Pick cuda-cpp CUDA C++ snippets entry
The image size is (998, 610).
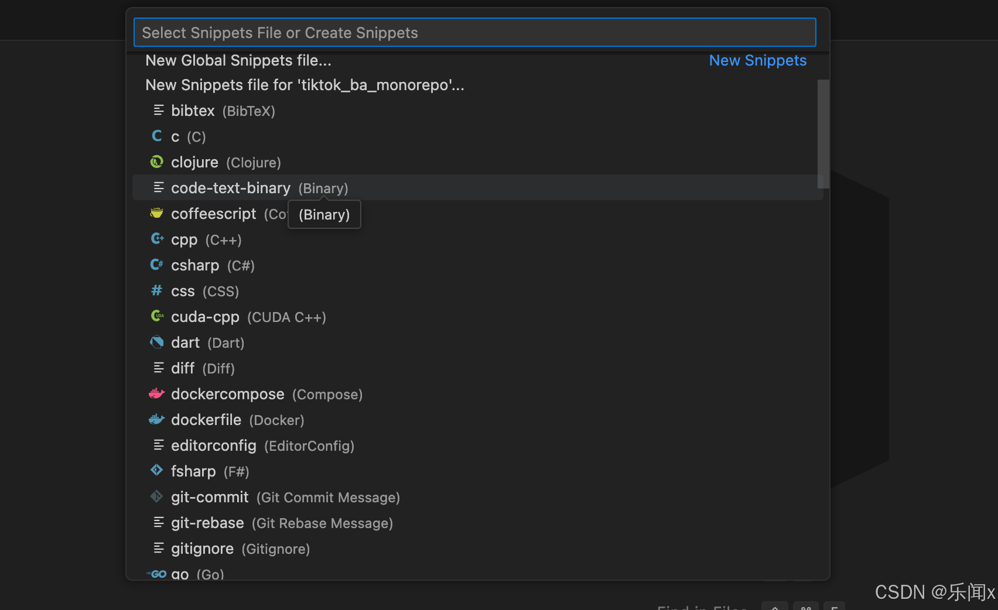(478, 317)
